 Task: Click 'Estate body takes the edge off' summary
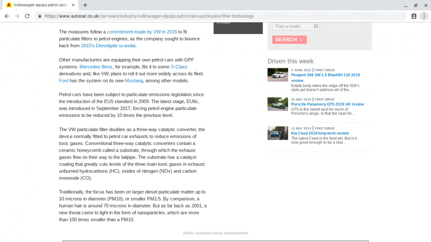tap(325, 88)
